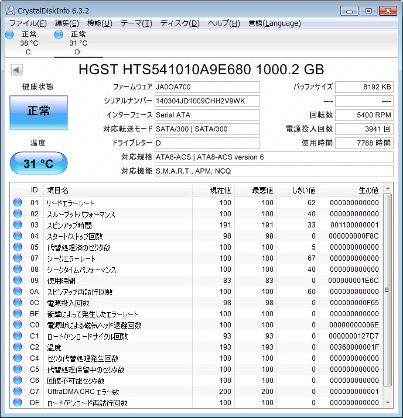This screenshot has width=403, height=418.
Task: Click the status icon for row 0C 電源投入回数
Action: click(x=18, y=303)
